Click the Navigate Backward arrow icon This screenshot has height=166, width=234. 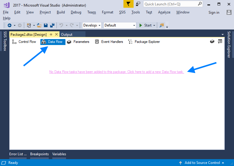click(x=10, y=25)
